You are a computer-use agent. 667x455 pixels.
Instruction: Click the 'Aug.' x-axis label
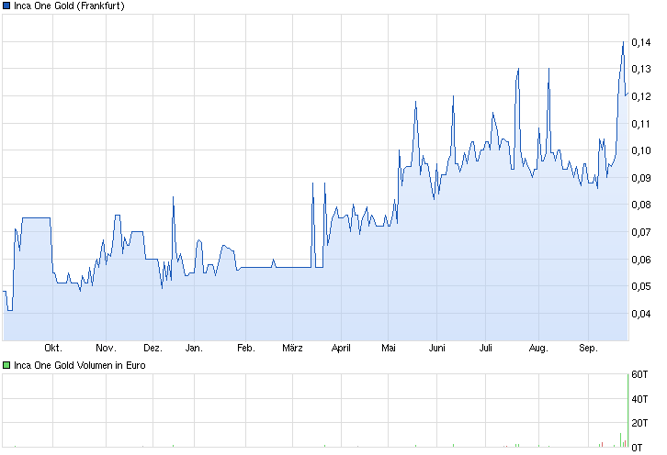pos(538,349)
